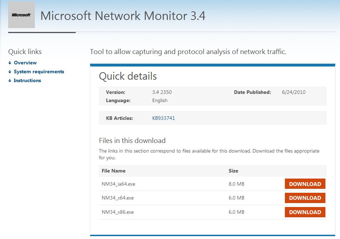
Task: Jump to System requirements quick link
Action: point(39,71)
